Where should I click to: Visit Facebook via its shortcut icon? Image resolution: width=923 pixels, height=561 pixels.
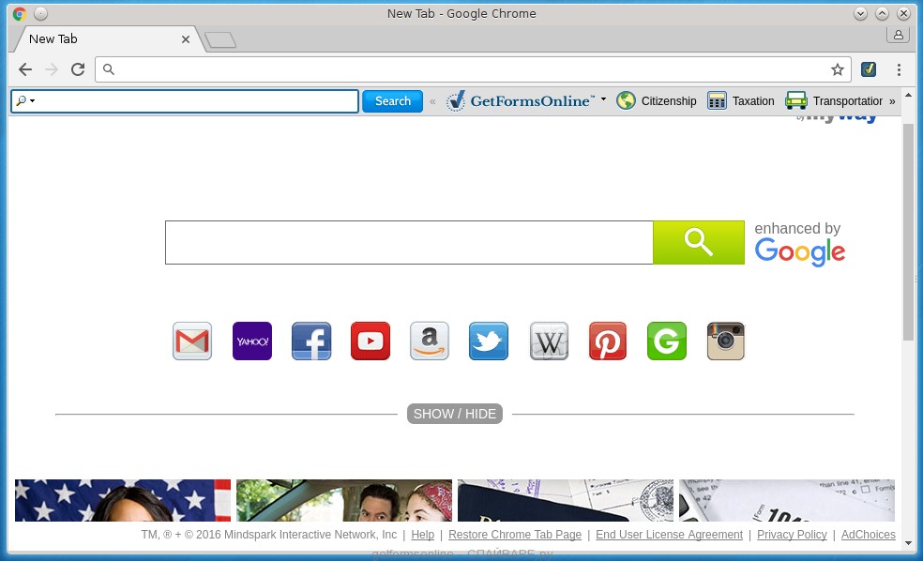point(310,341)
